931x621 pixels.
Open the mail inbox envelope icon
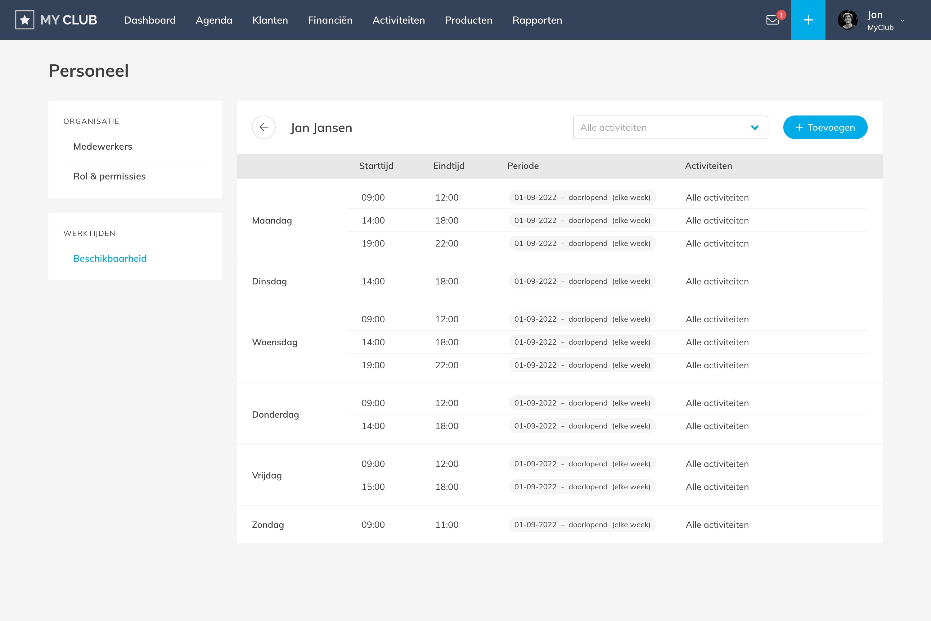[772, 20]
